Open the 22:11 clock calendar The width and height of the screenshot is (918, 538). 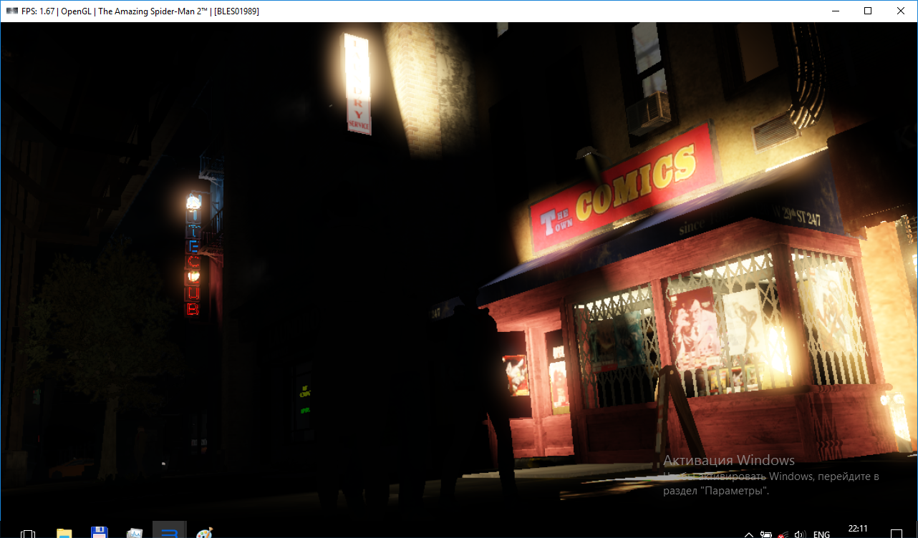click(857, 529)
